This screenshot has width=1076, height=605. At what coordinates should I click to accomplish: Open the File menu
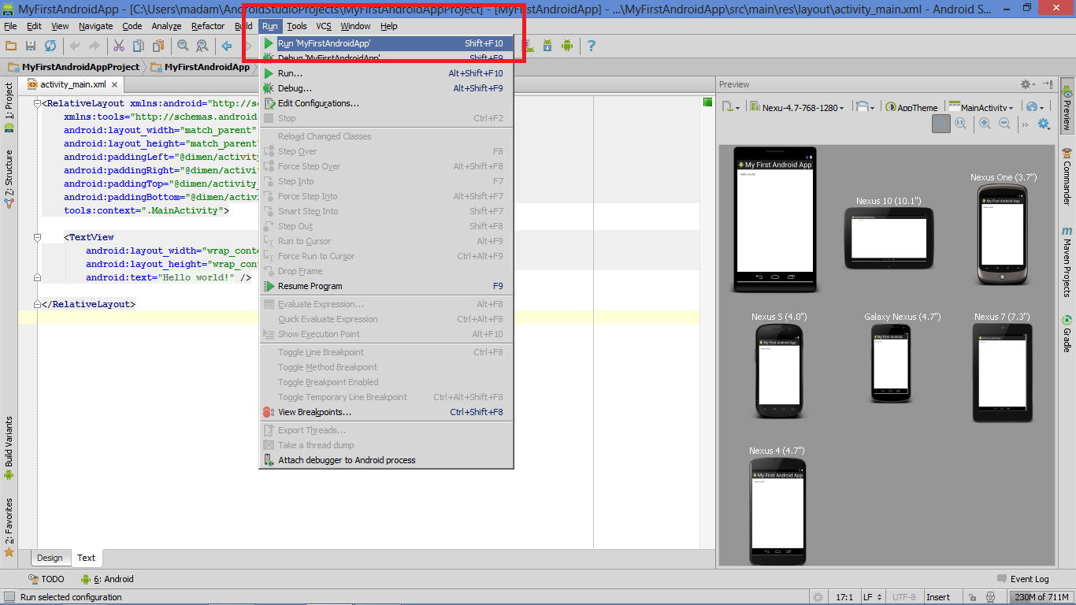coord(10,26)
